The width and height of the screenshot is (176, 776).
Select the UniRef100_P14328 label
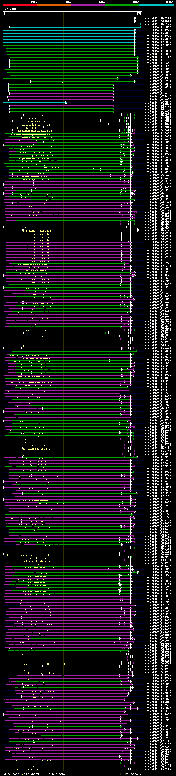158,617
